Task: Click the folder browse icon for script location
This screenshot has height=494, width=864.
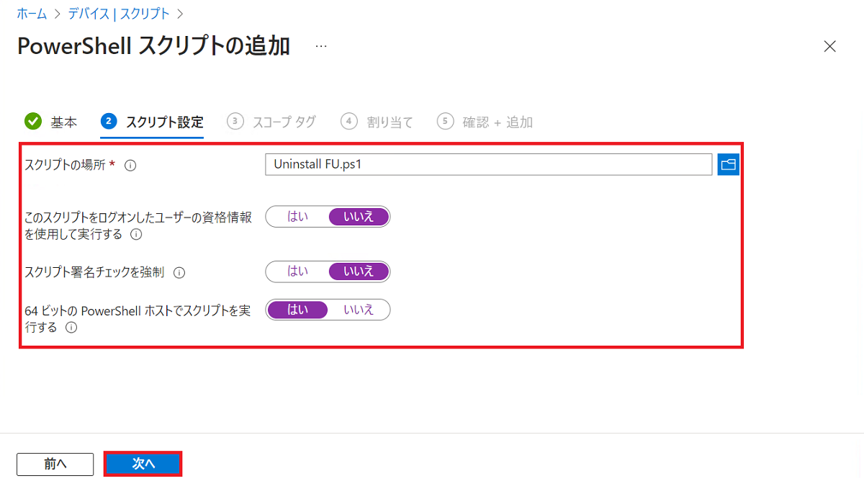Action: point(728,165)
